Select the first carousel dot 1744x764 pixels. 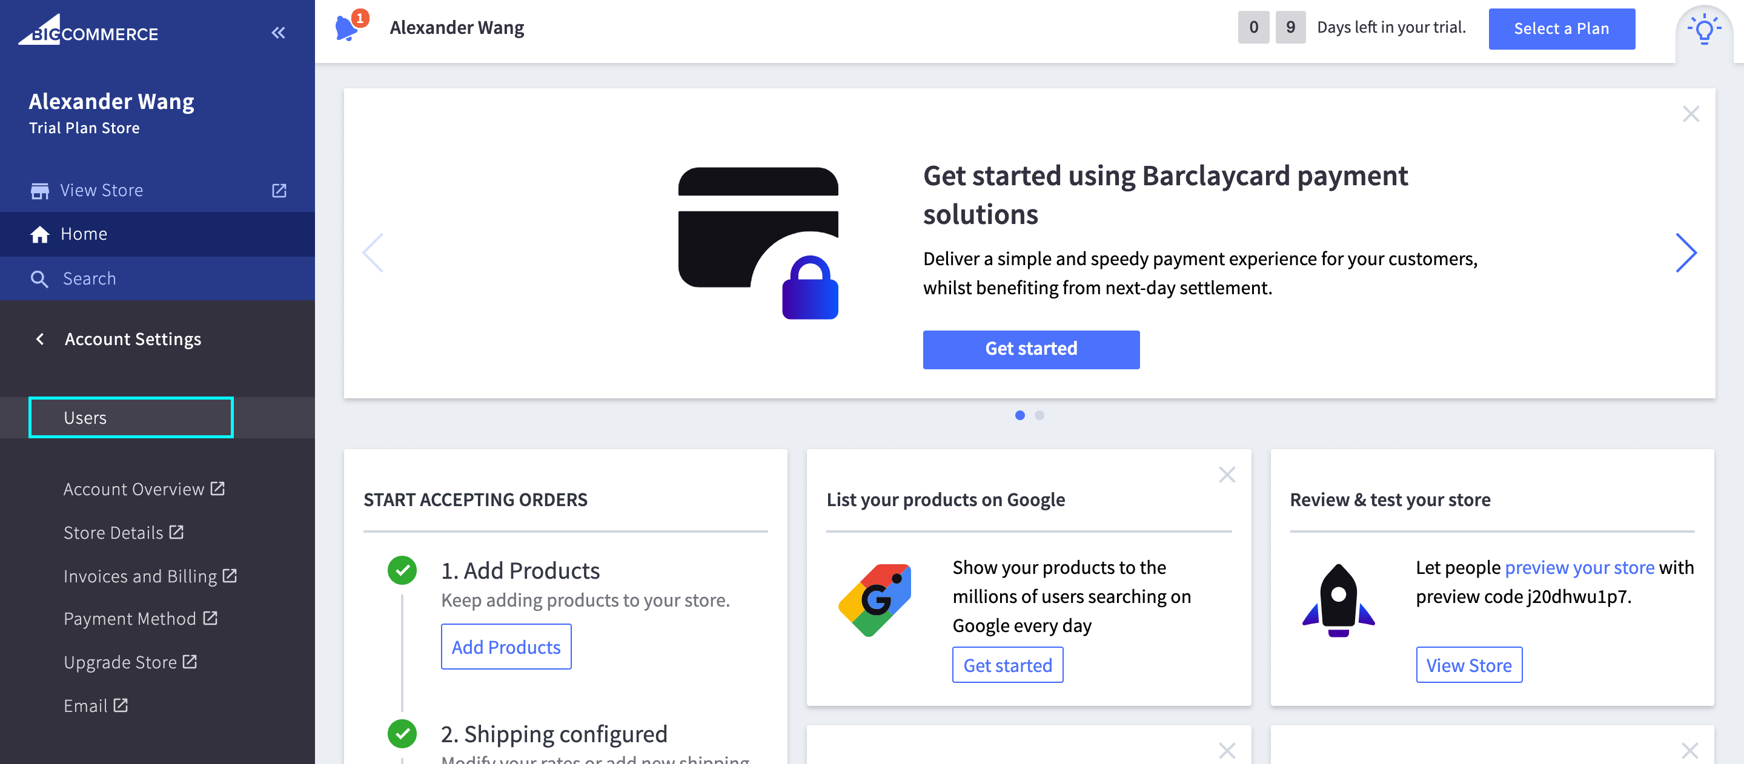1020,415
